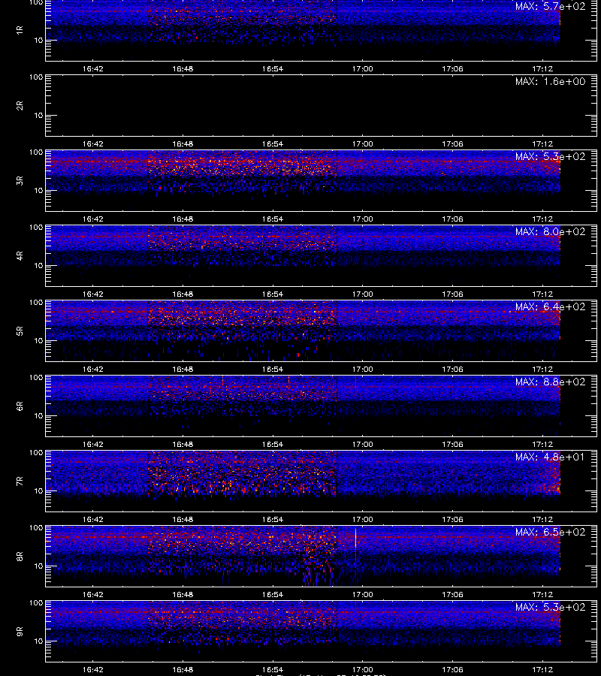Click 17:06 time label below 1R panel
Image resolution: width=601 pixels, height=676 pixels.
(x=452, y=69)
